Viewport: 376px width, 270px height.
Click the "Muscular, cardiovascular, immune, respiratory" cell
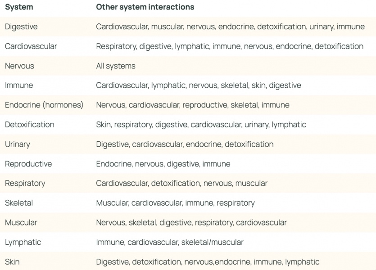[175, 203]
